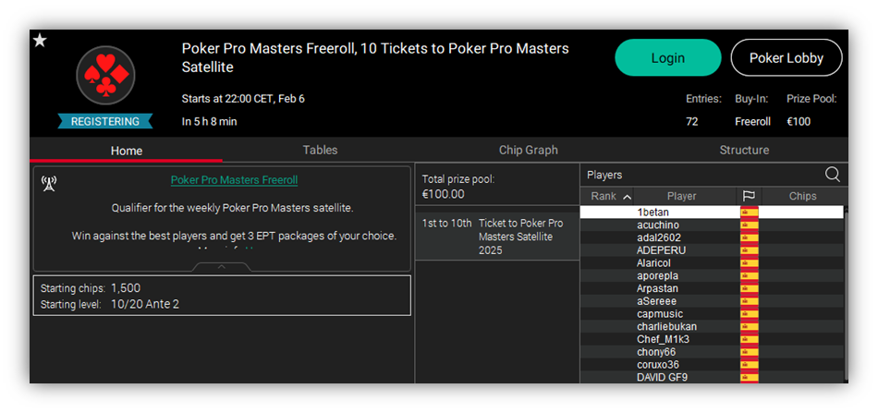Switch to the Tables tab
The height and width of the screenshot is (413, 878).
321,150
